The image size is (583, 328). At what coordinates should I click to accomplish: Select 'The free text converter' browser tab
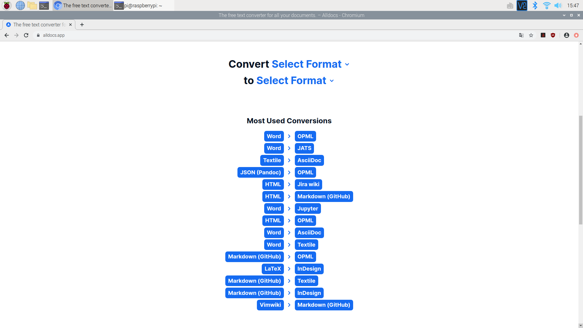(39, 25)
